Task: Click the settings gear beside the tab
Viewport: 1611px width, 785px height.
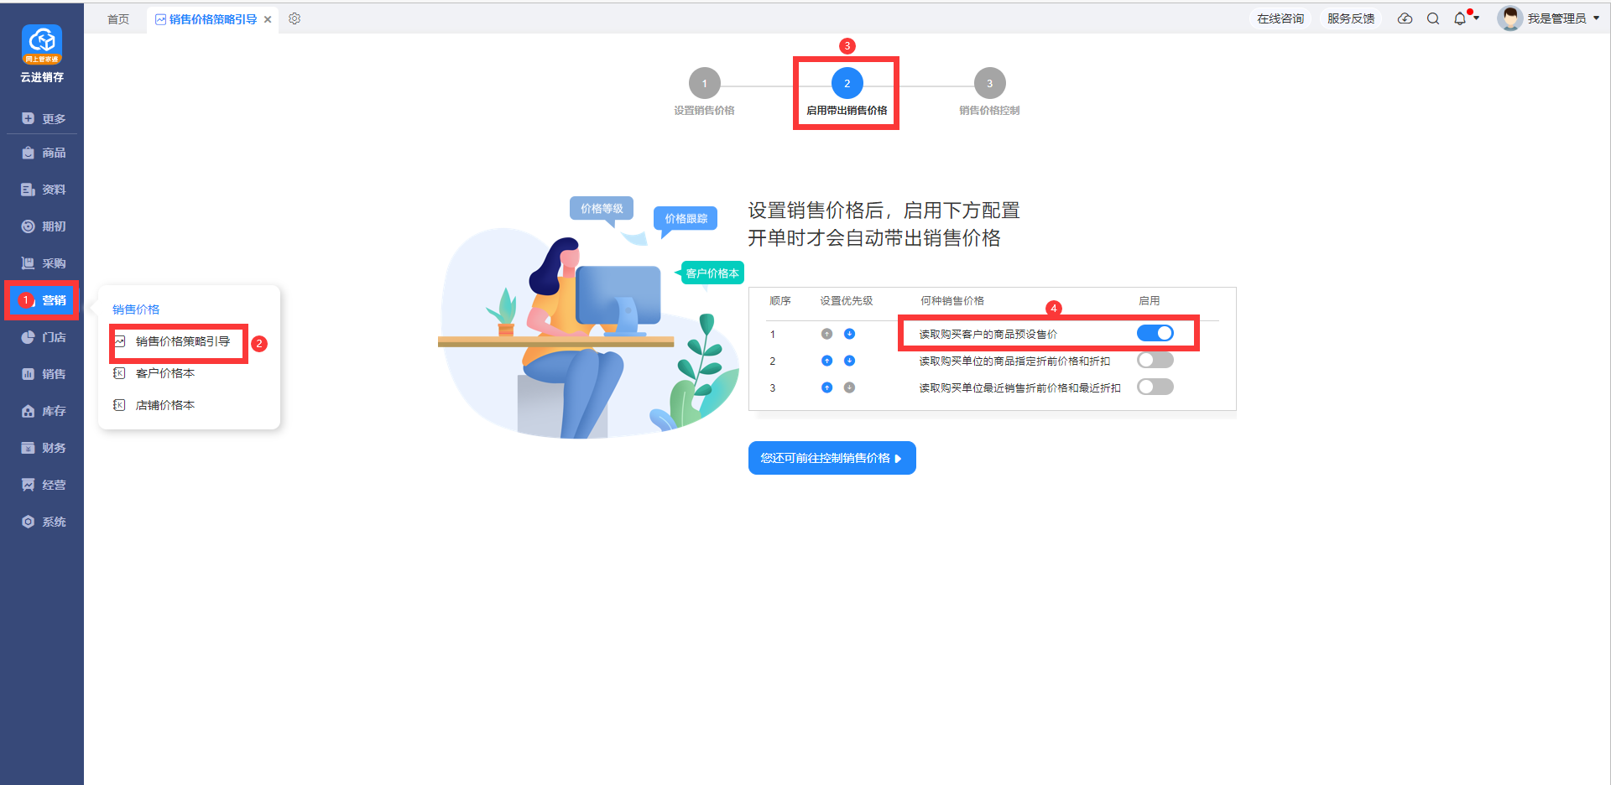Action: 295,18
